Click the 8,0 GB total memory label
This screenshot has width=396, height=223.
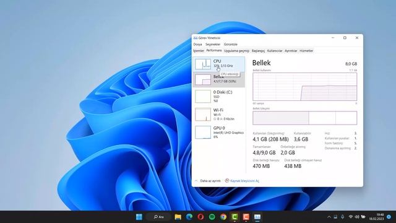click(351, 64)
